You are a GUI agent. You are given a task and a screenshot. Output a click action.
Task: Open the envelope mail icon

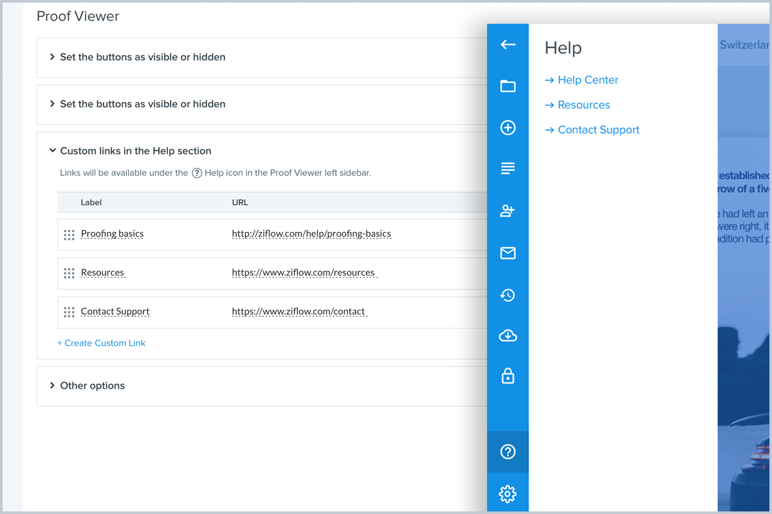point(508,253)
